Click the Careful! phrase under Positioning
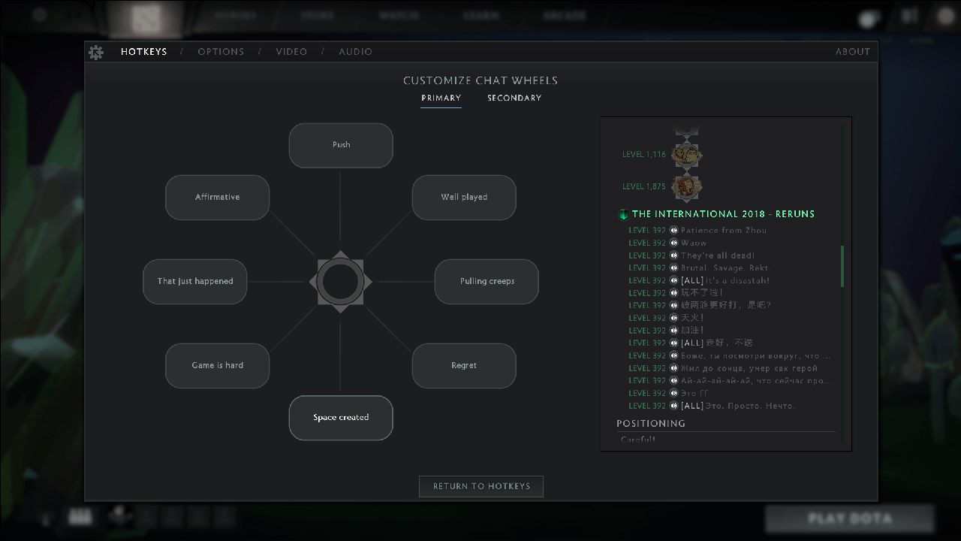 pos(638,440)
